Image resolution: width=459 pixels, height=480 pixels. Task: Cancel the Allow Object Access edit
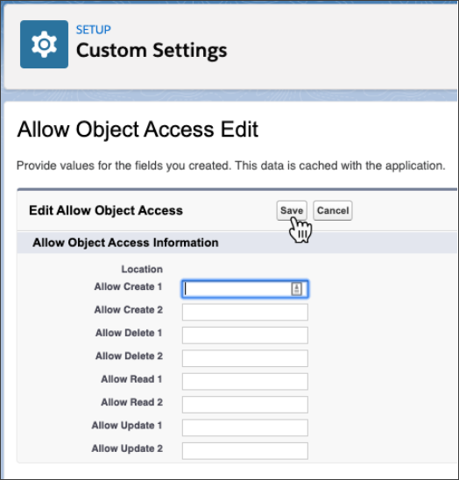[x=333, y=210]
